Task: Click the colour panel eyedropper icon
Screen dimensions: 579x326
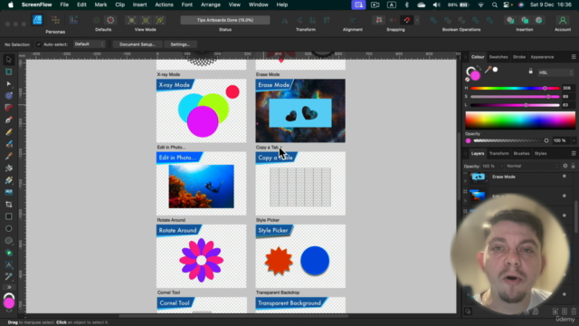Action: [x=488, y=70]
